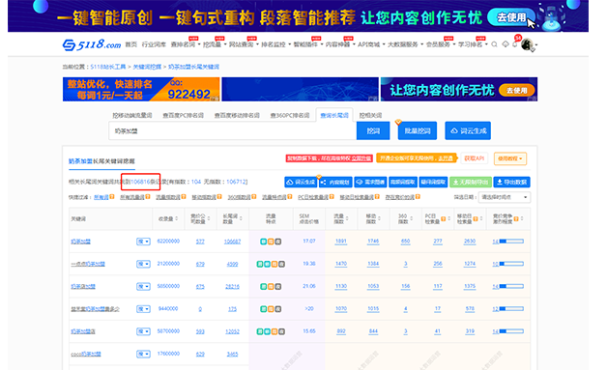
Task: Switch to the 挖移动端流量词 tab
Action: 132,115
